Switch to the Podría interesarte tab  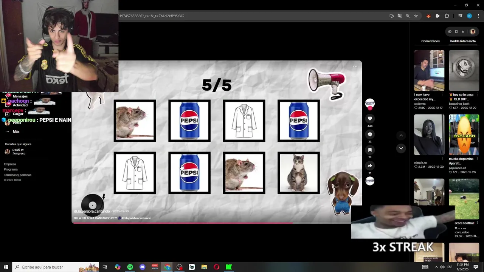click(x=463, y=41)
